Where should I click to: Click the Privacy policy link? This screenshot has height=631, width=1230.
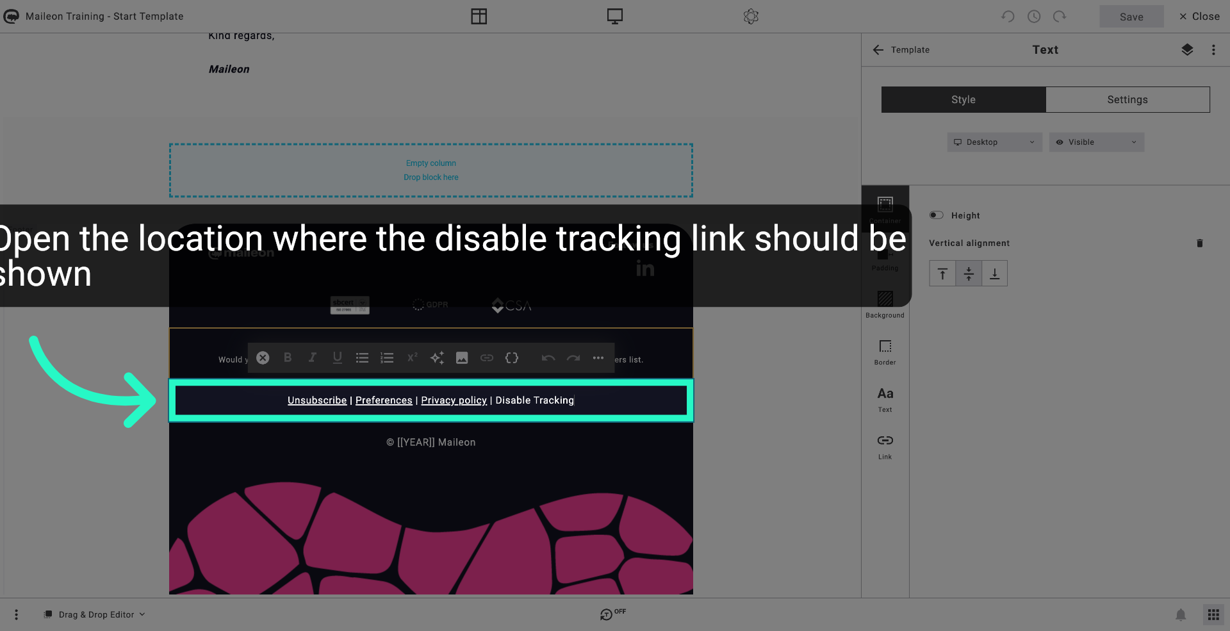[x=454, y=400]
